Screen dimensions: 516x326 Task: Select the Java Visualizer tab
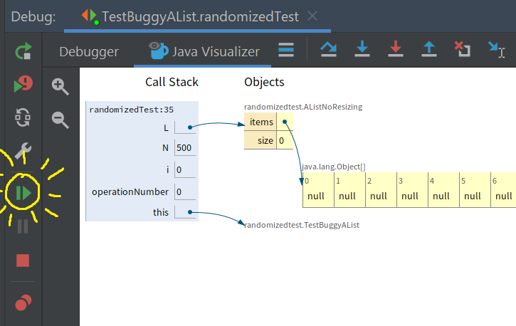(204, 51)
